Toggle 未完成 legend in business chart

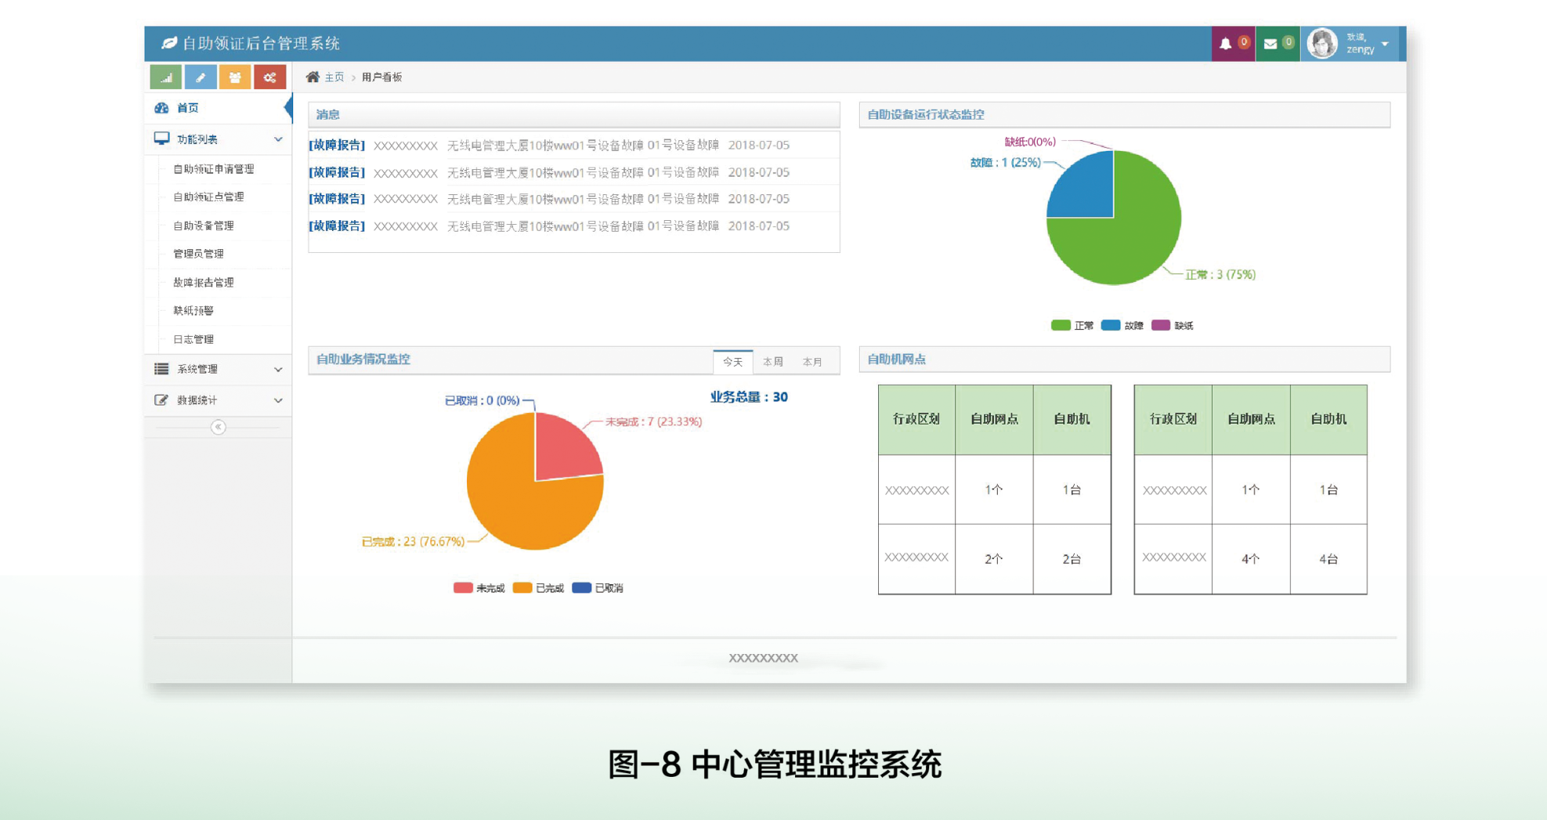(x=479, y=588)
